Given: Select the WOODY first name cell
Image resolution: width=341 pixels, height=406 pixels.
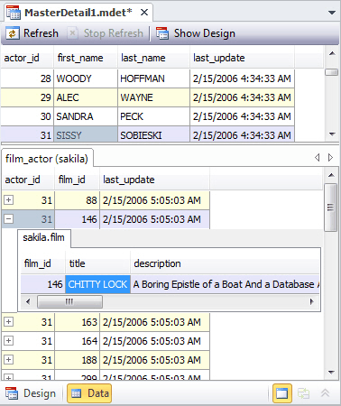Looking at the screenshot, I should click(86, 78).
